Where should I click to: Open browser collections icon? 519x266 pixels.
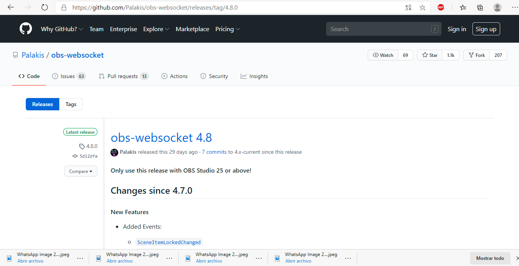(480, 7)
